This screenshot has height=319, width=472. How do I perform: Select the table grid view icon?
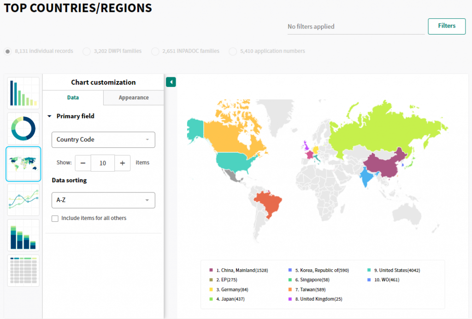tap(24, 271)
